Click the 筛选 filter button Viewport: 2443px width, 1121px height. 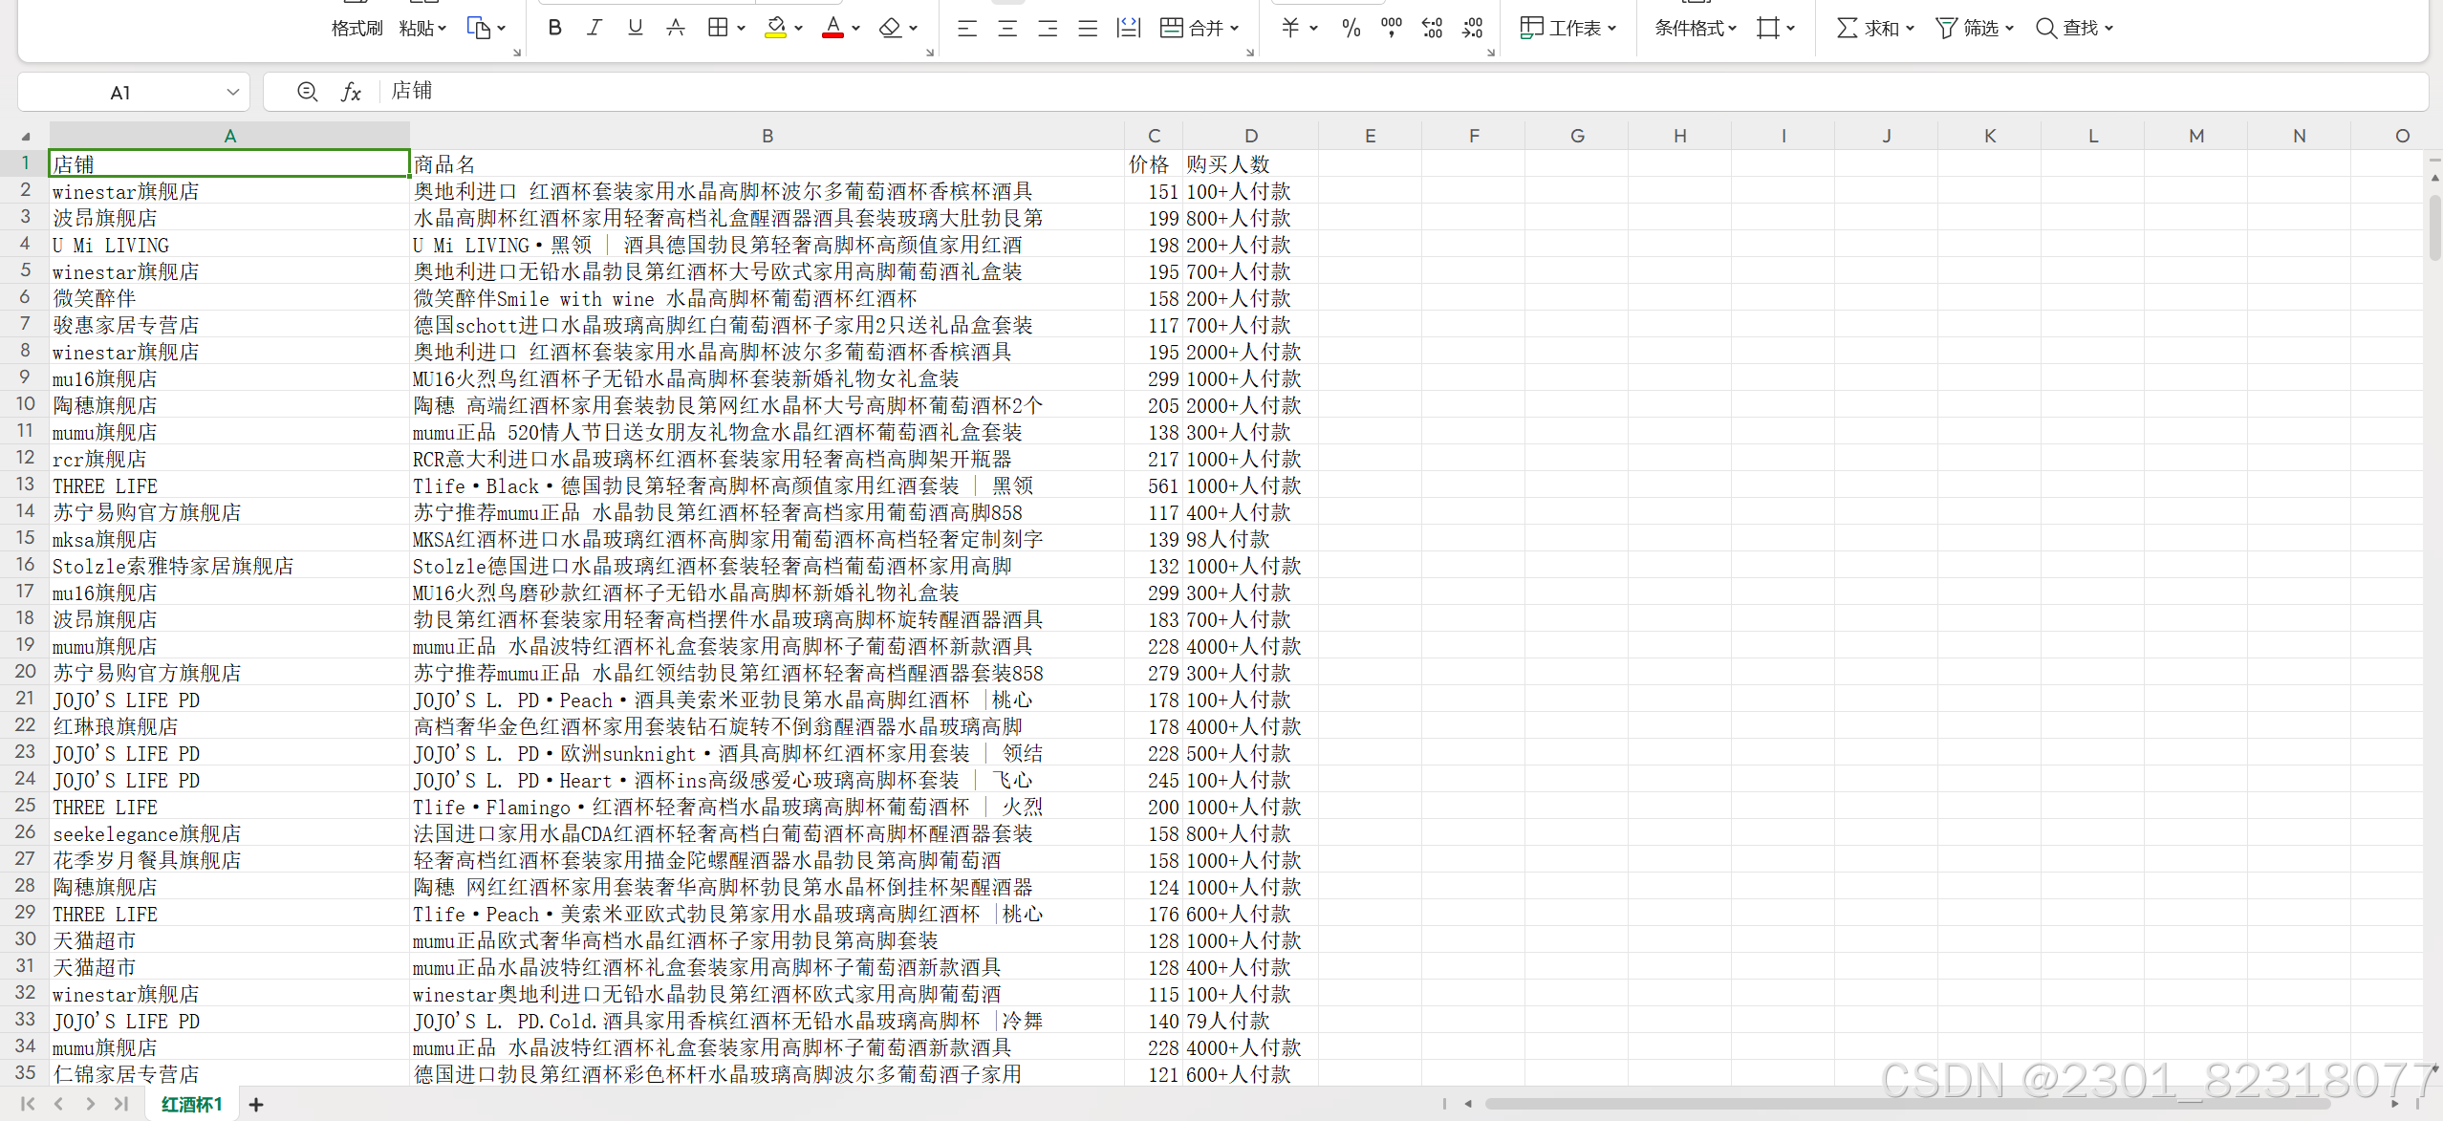pos(1967,28)
